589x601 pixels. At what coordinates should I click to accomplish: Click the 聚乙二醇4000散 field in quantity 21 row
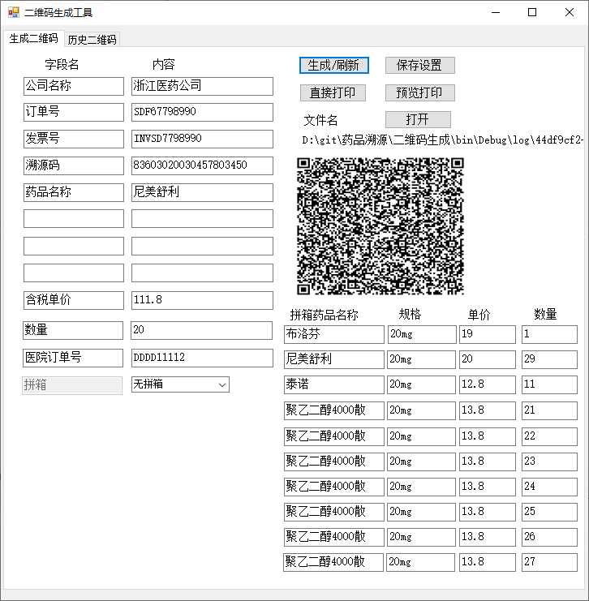(334, 410)
